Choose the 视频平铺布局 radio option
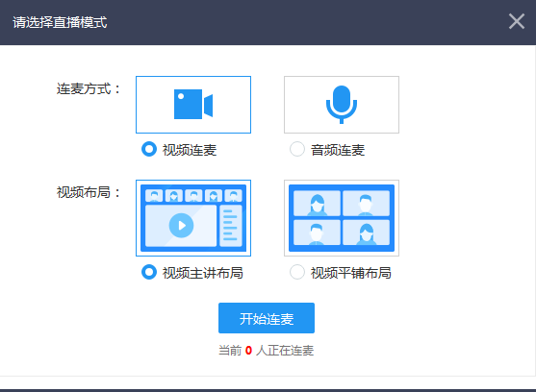The width and height of the screenshot is (536, 392). (297, 272)
